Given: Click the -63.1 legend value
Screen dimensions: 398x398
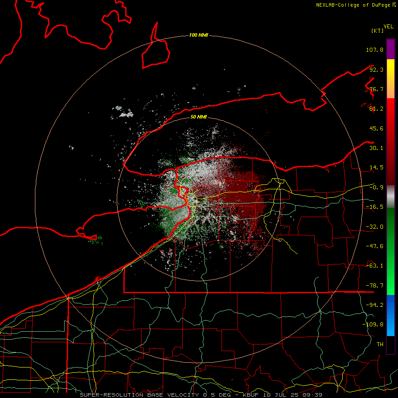Looking at the screenshot, I should pos(375,266).
